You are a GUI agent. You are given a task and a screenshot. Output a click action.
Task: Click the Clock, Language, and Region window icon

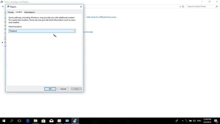pos(1,2)
